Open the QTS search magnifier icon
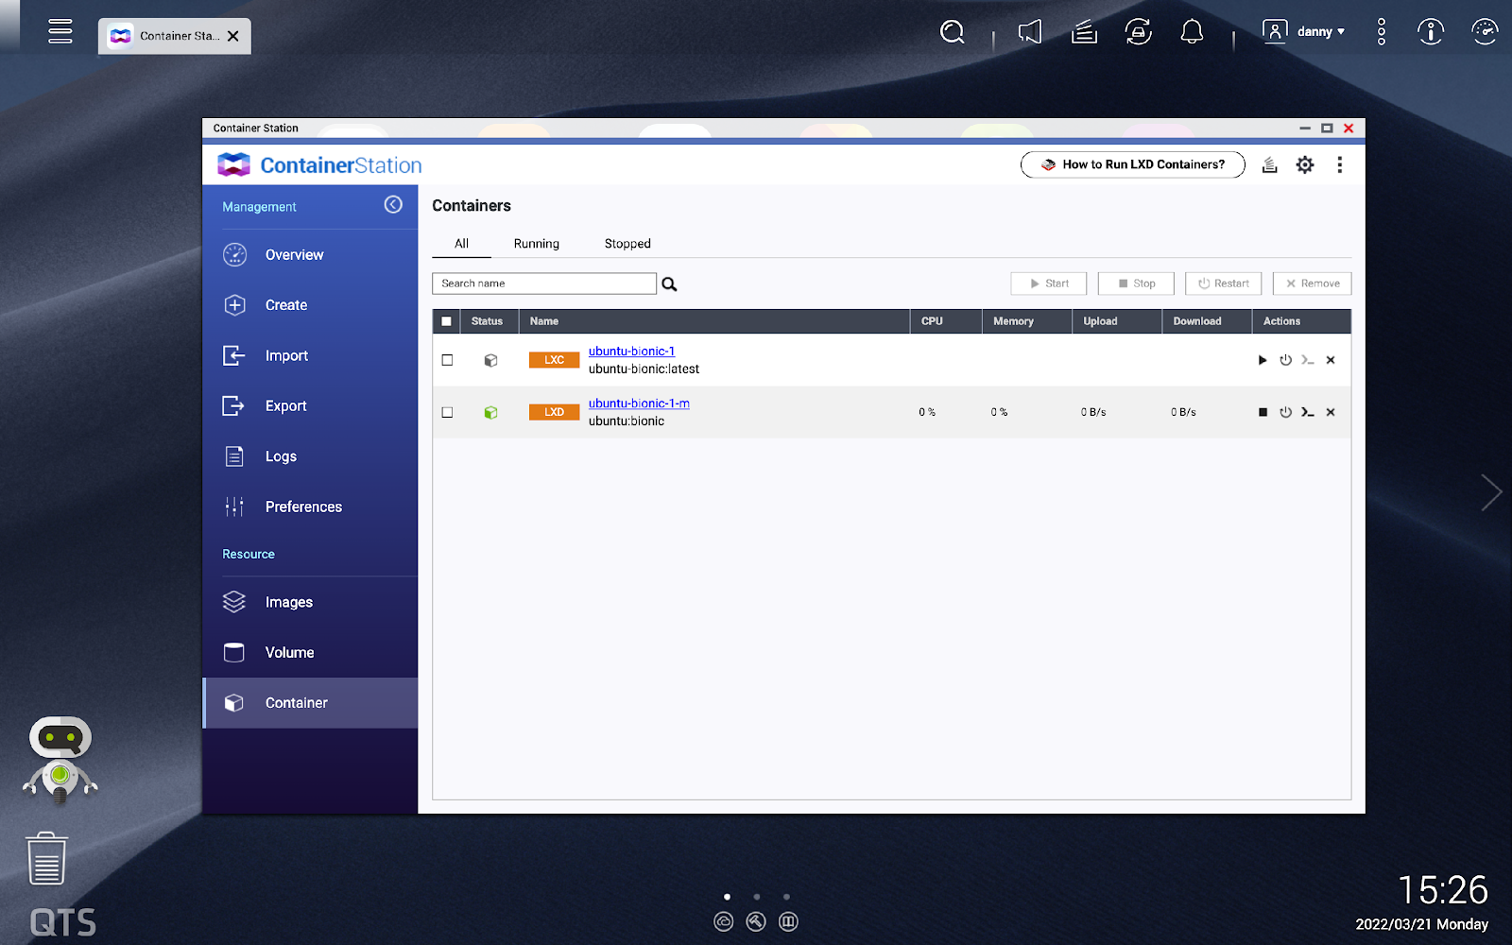Screen dimensions: 1512x945 [x=953, y=32]
